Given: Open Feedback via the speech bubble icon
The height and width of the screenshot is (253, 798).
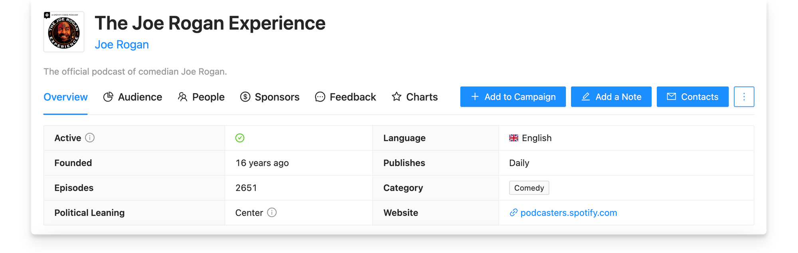Looking at the screenshot, I should point(320,97).
